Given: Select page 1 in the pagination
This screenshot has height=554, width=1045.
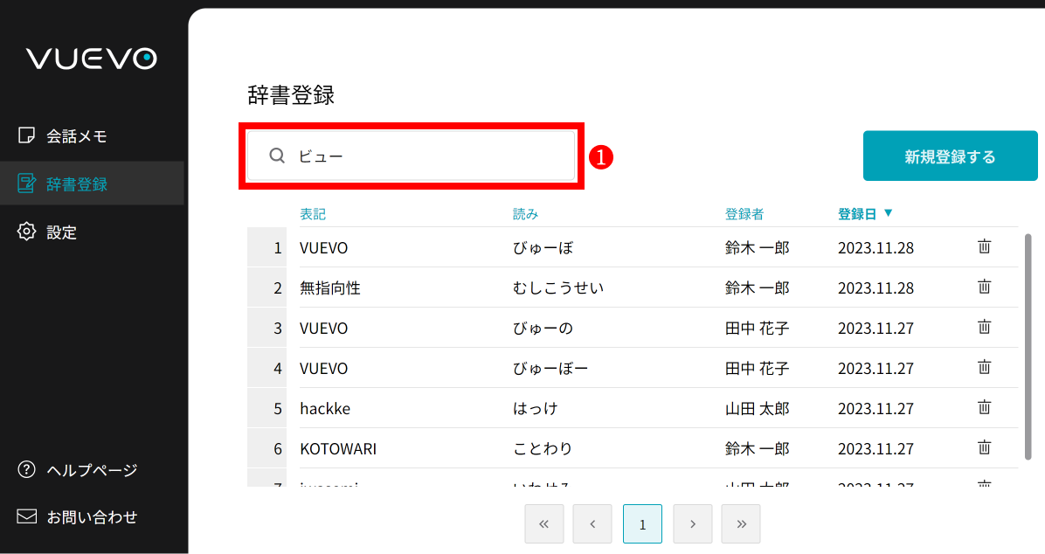Looking at the screenshot, I should pyautogui.click(x=642, y=523).
